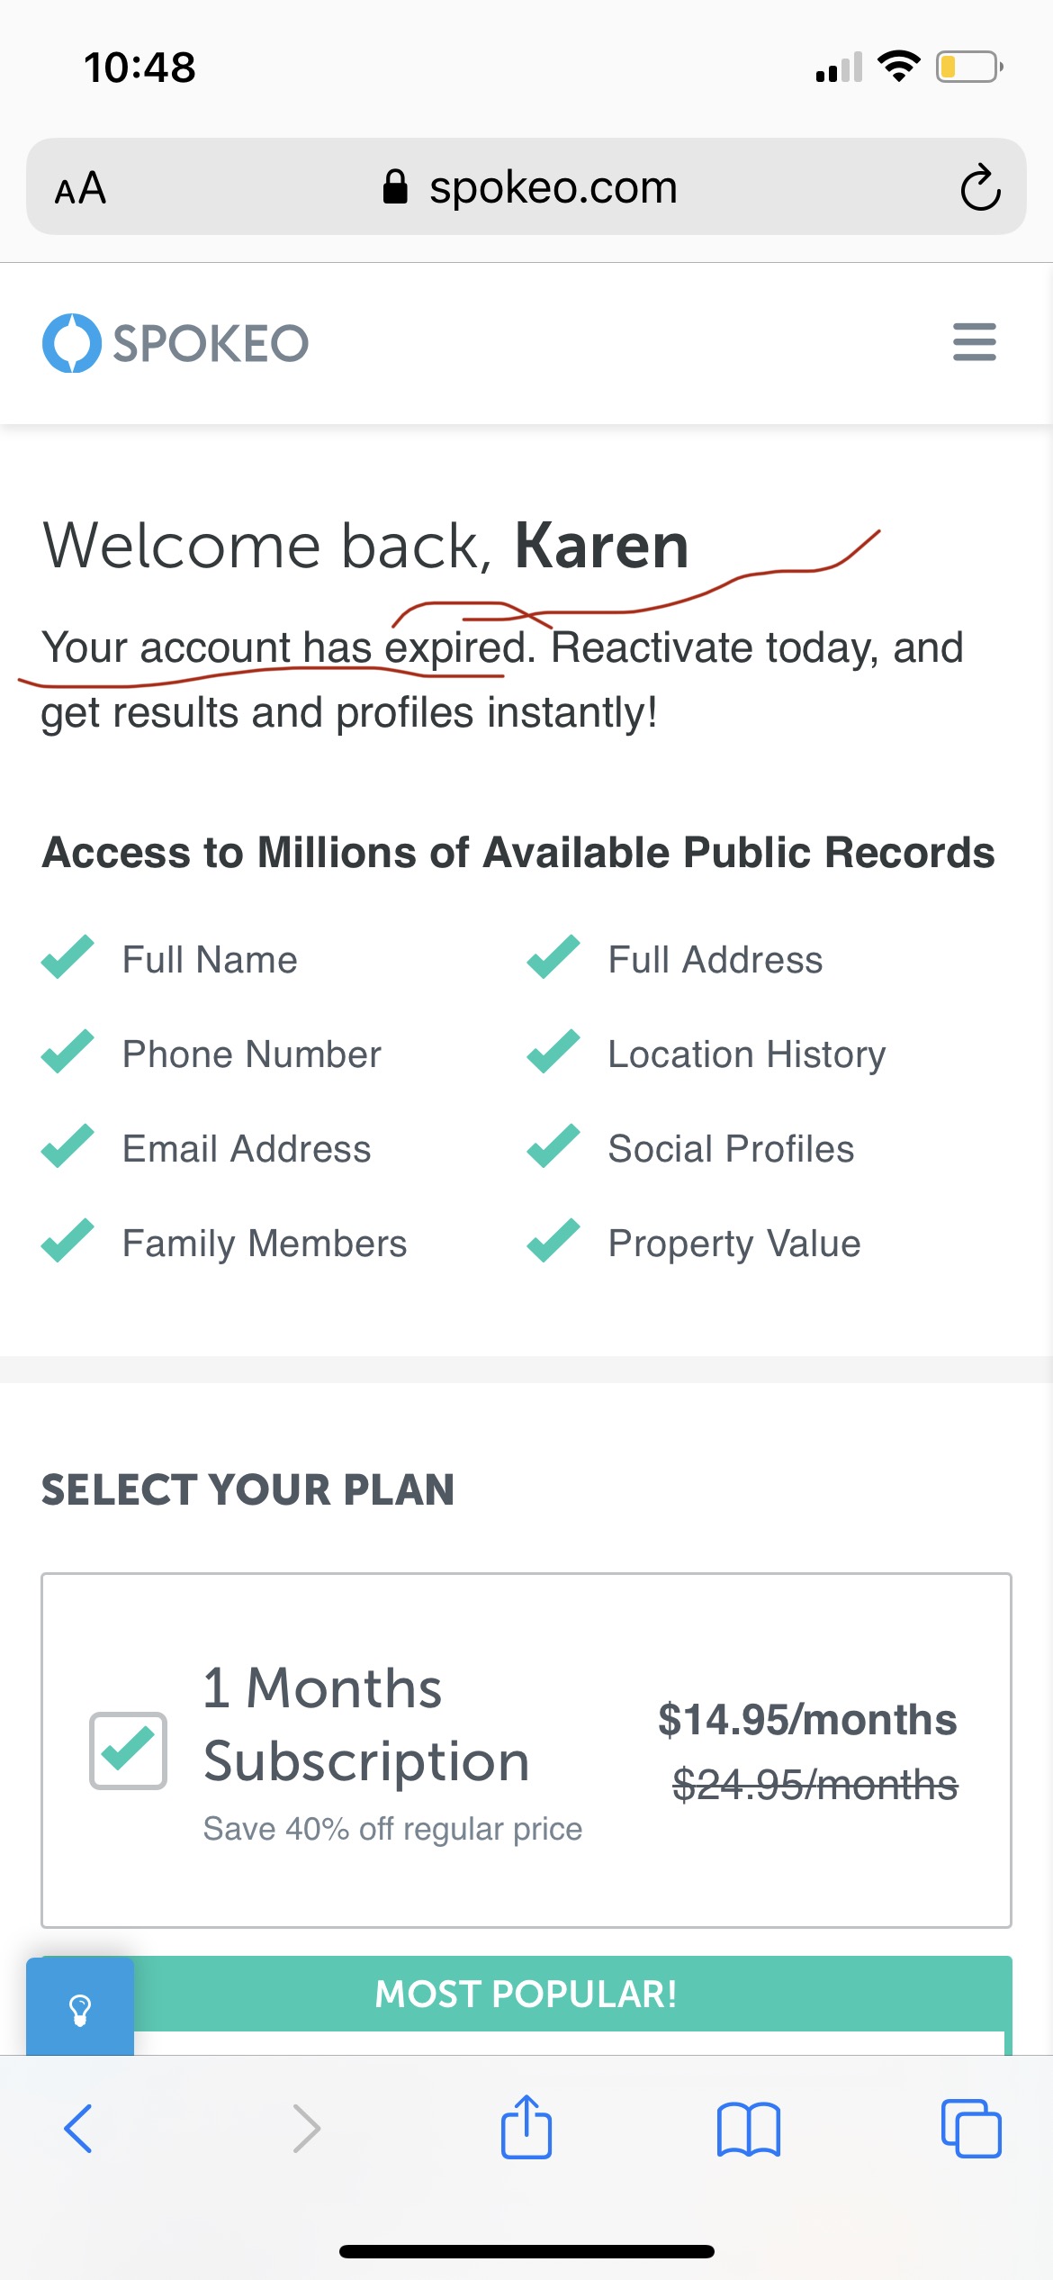Screen dimensions: 1053x2280
Task: Tap the Property Value feature item
Action: pos(733,1244)
